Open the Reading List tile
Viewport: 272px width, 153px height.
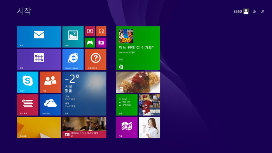click(x=28, y=105)
